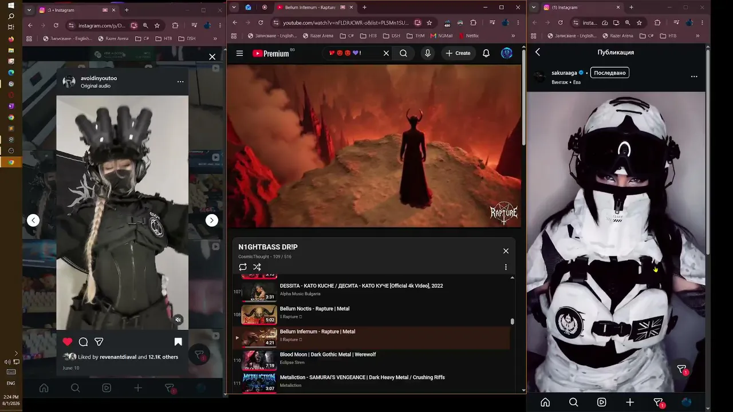
Task: Open the Windows Start menu
Action: [11, 5]
